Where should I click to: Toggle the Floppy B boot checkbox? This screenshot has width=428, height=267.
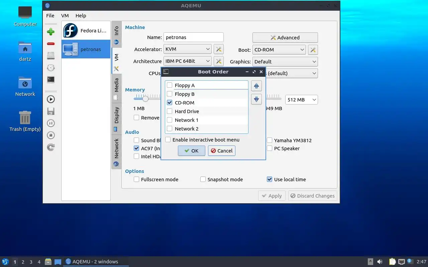(x=170, y=94)
